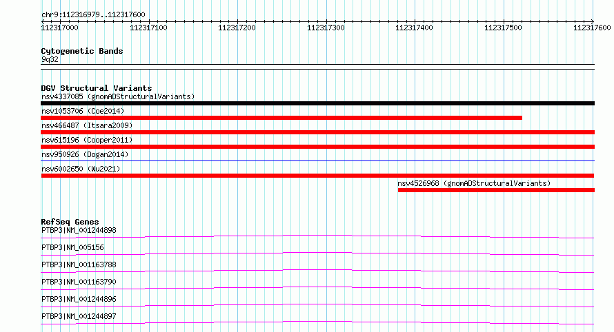Viewport: 614px width, 332px height.
Task: Open the PTBP3|NM_001163788 transcript label
Action: tap(79, 264)
